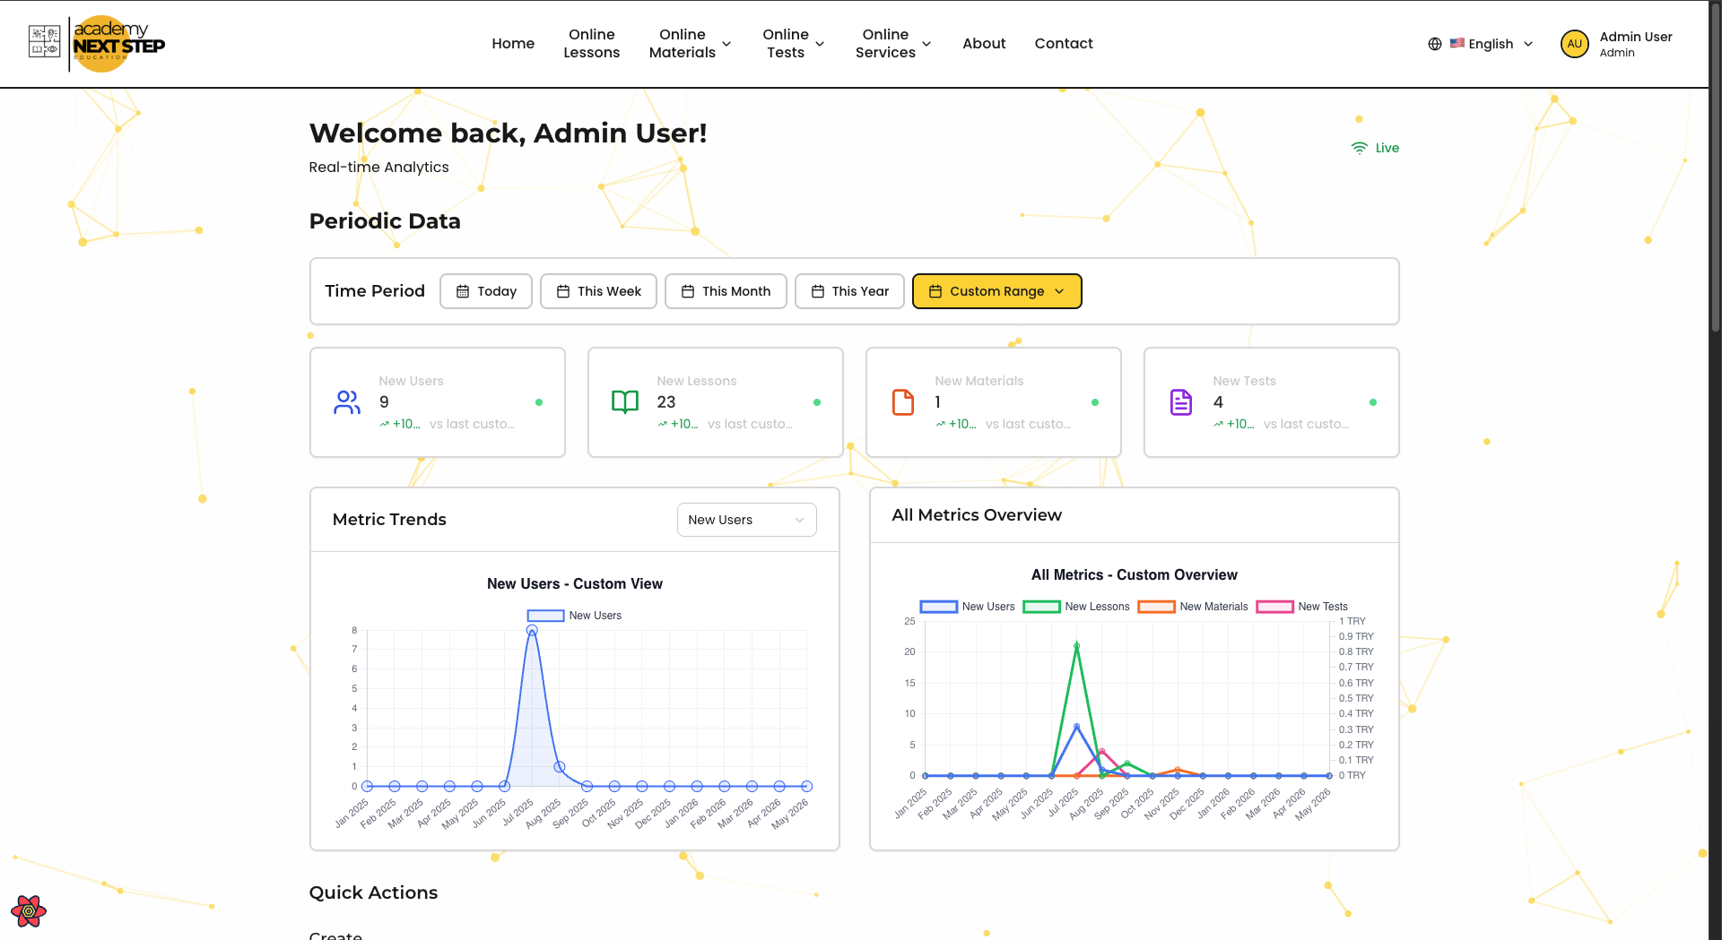Image resolution: width=1722 pixels, height=940 pixels.
Task: Click the Live wifi status icon
Action: click(x=1360, y=148)
